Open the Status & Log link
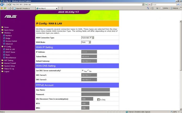The width and height of the screenshot is (182, 113). click(9, 69)
